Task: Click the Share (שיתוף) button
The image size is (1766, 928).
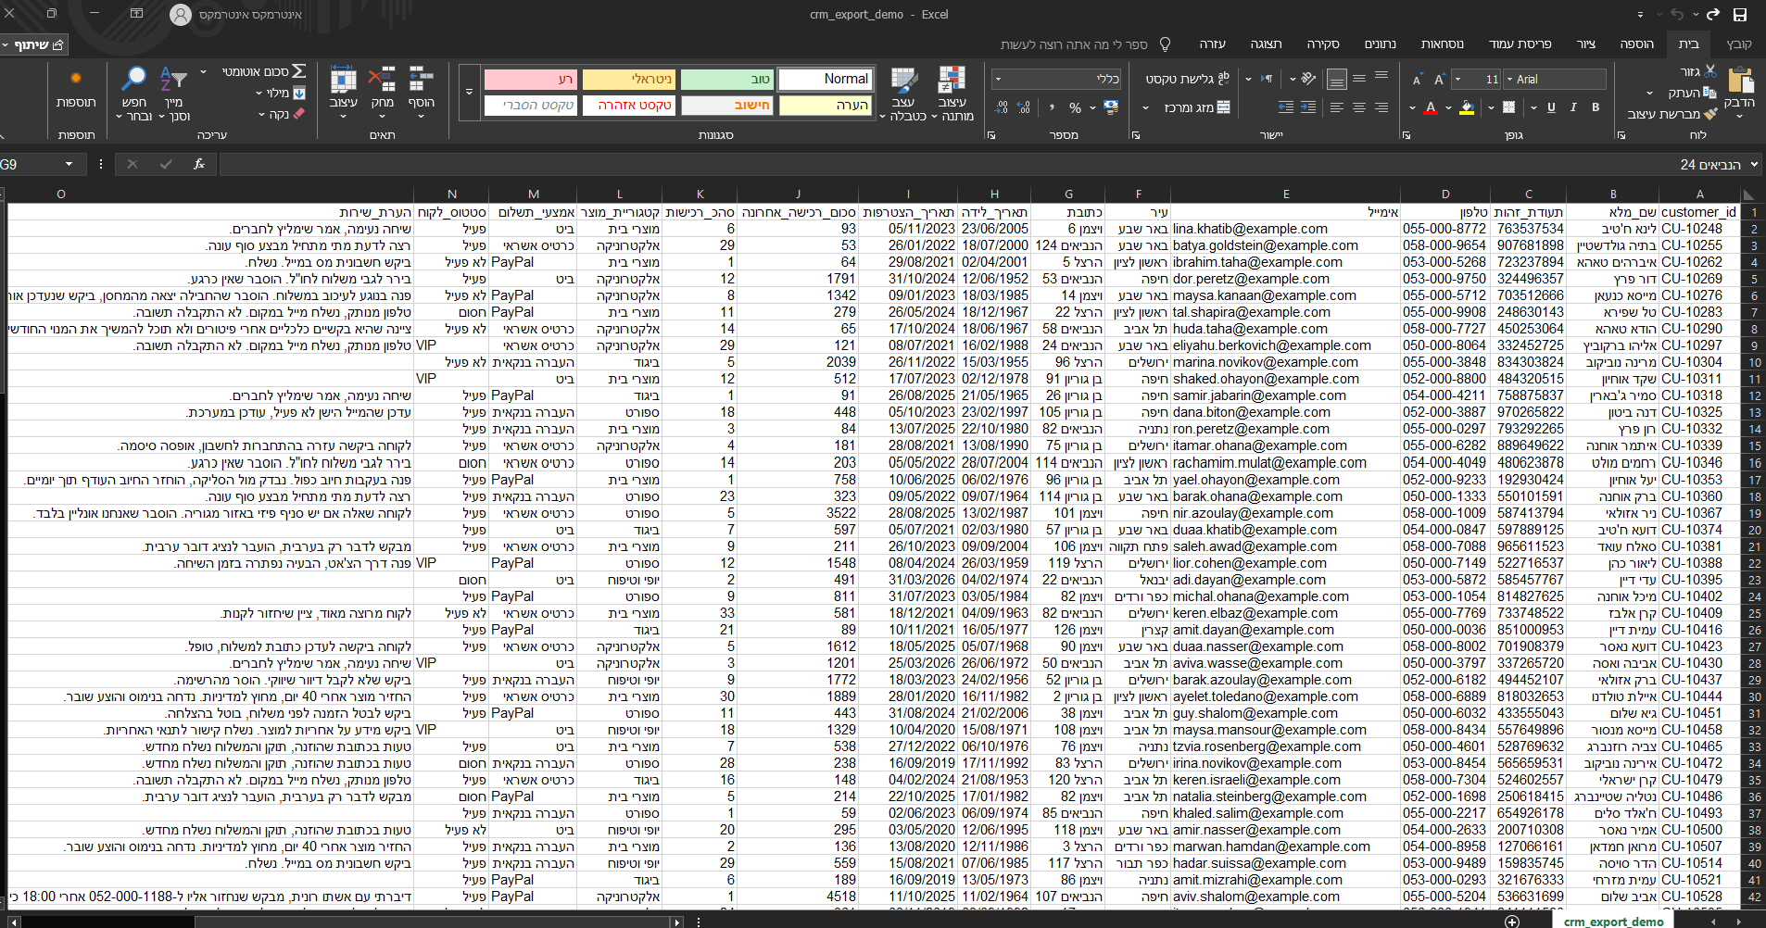Action: click(x=34, y=44)
